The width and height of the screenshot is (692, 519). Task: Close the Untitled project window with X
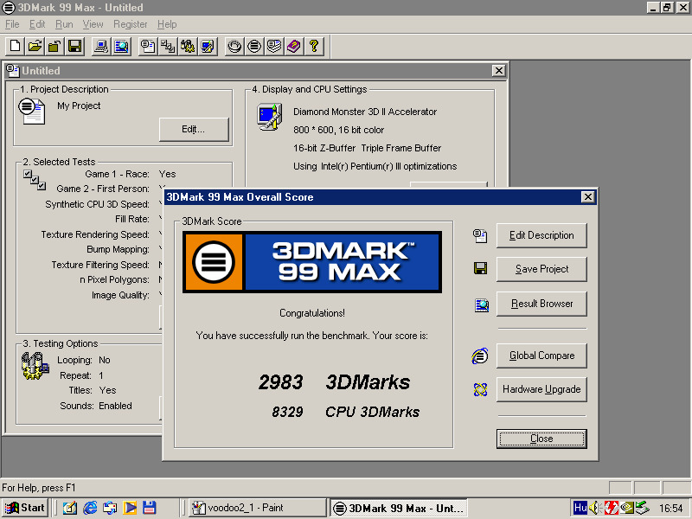(x=499, y=71)
